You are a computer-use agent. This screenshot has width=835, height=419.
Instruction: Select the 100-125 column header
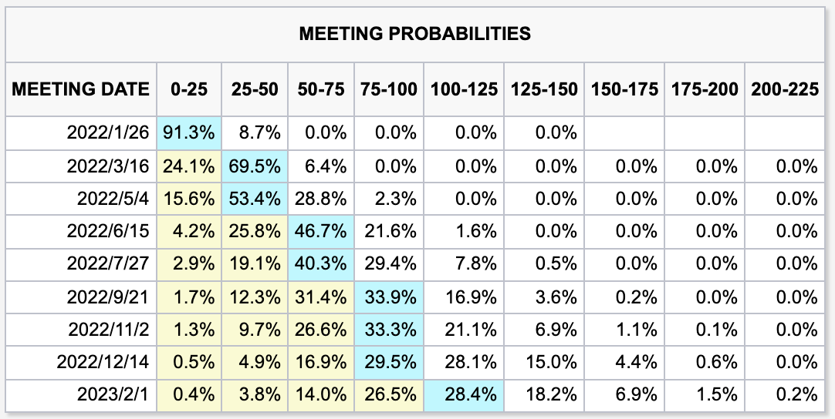(x=464, y=89)
